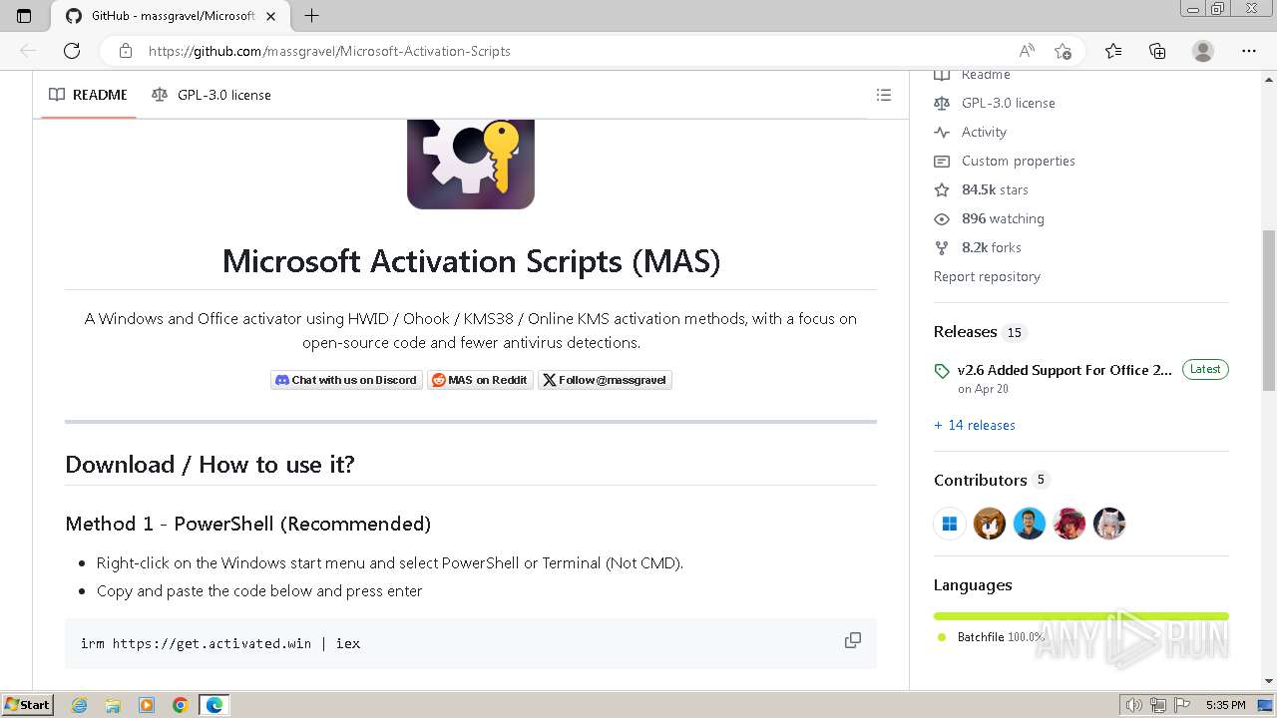Open Activity link in sidebar

point(984,132)
